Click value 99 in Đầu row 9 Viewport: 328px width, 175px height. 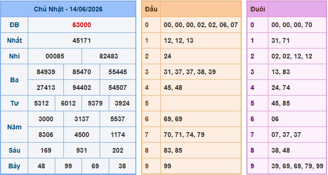coord(167,166)
